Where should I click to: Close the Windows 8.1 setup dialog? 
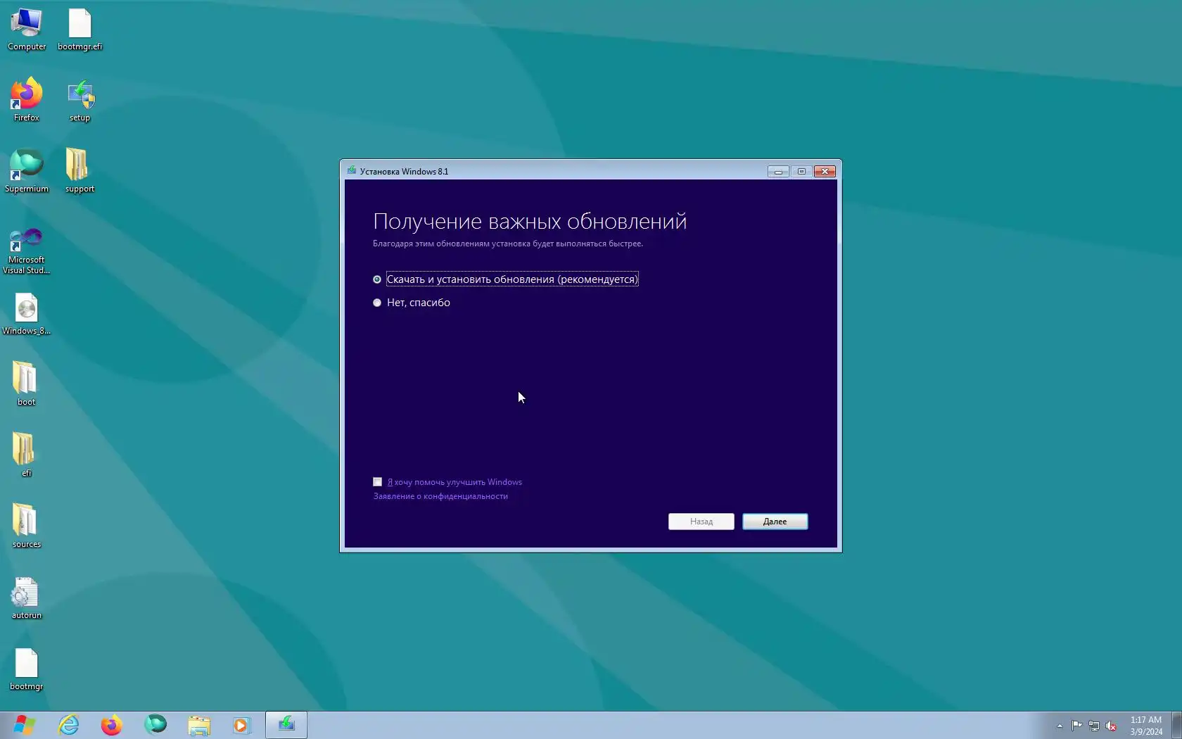[x=825, y=171]
